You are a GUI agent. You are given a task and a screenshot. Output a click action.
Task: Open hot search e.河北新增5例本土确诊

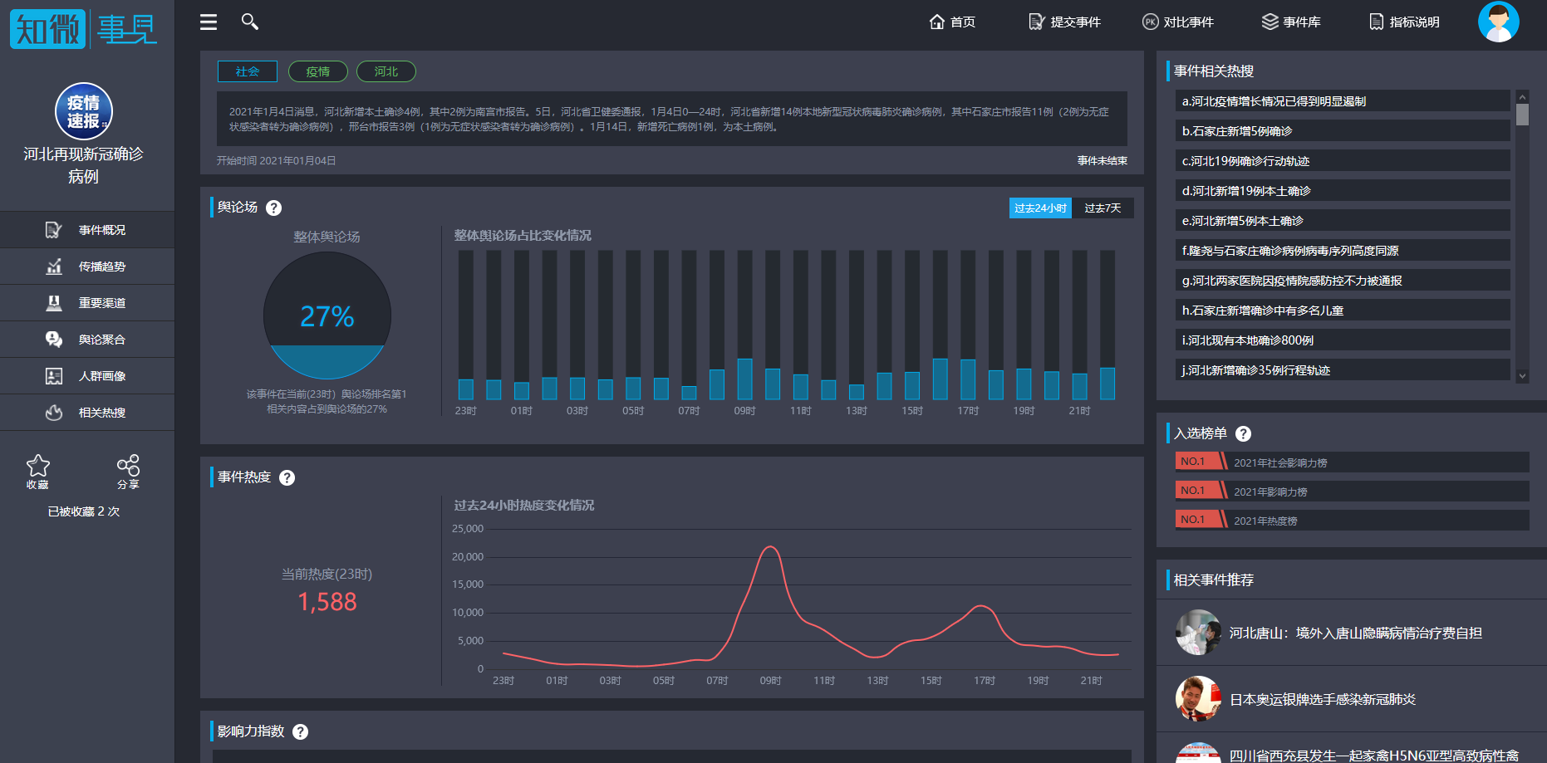[1343, 221]
